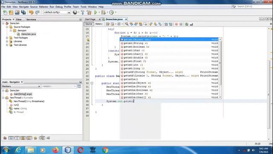The height and width of the screenshot is (154, 273).
Task: Open Windows Explorer folder from taskbar
Action: point(31,150)
